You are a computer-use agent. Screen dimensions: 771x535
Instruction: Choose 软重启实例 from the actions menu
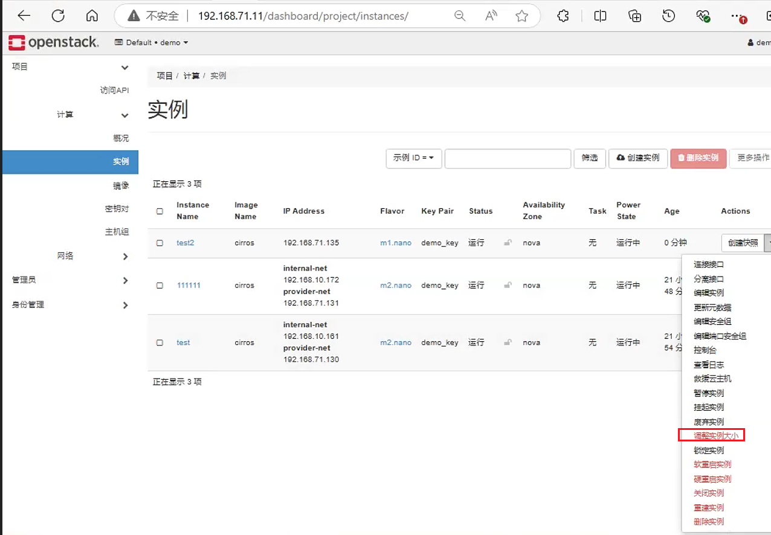712,464
